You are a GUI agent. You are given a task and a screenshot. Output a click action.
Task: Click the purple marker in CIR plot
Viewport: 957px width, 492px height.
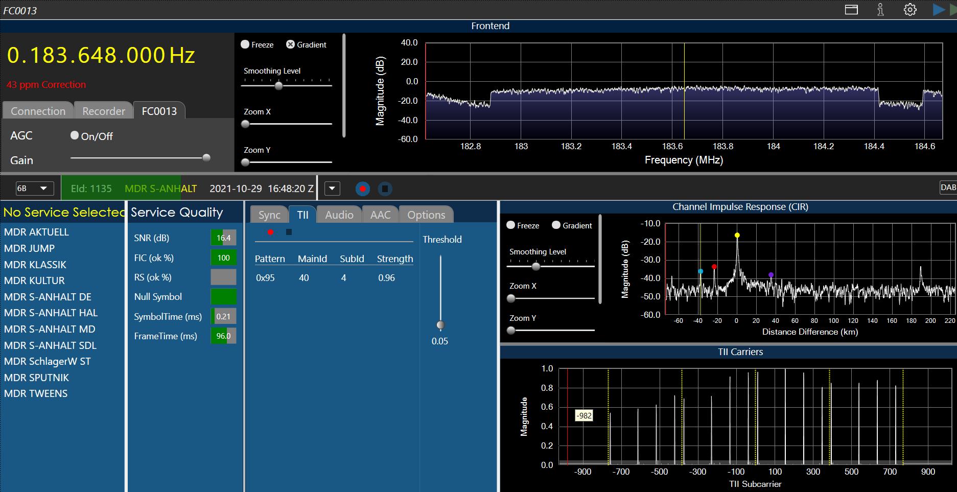click(771, 275)
